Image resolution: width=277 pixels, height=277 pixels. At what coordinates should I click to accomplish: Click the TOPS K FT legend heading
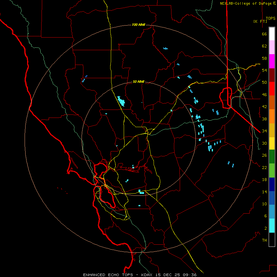coord(264,20)
